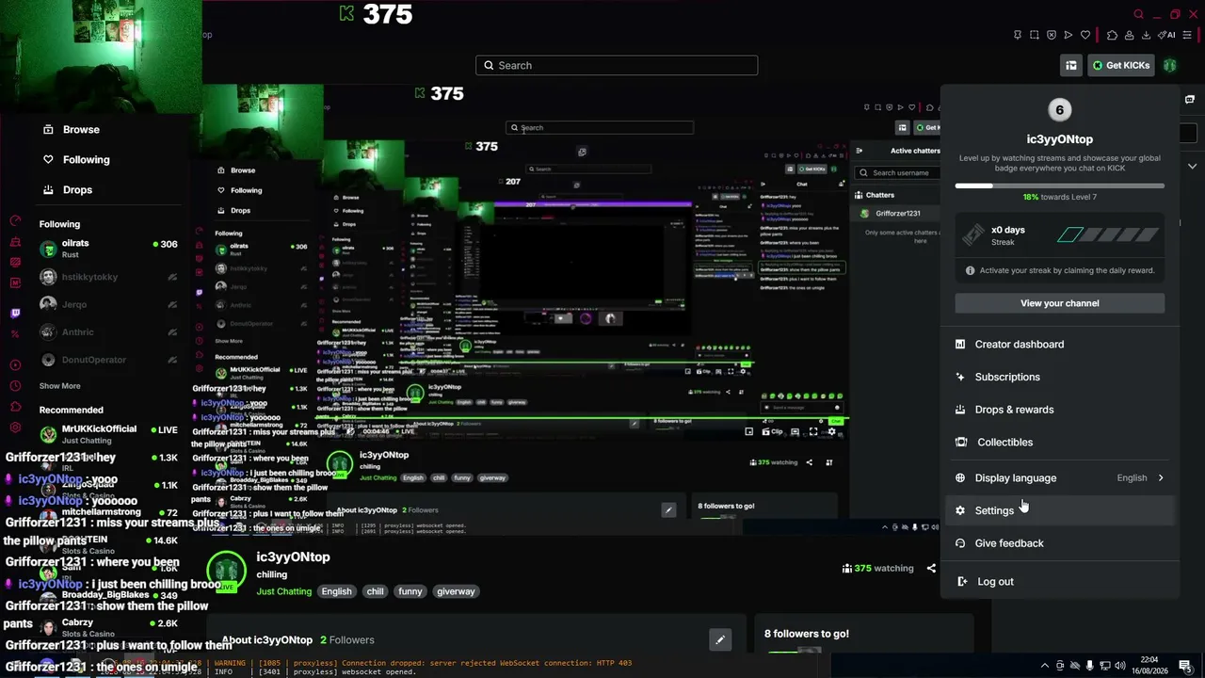This screenshot has height=678, width=1205.
Task: Click the Level 7 progress bar
Action: click(1060, 186)
